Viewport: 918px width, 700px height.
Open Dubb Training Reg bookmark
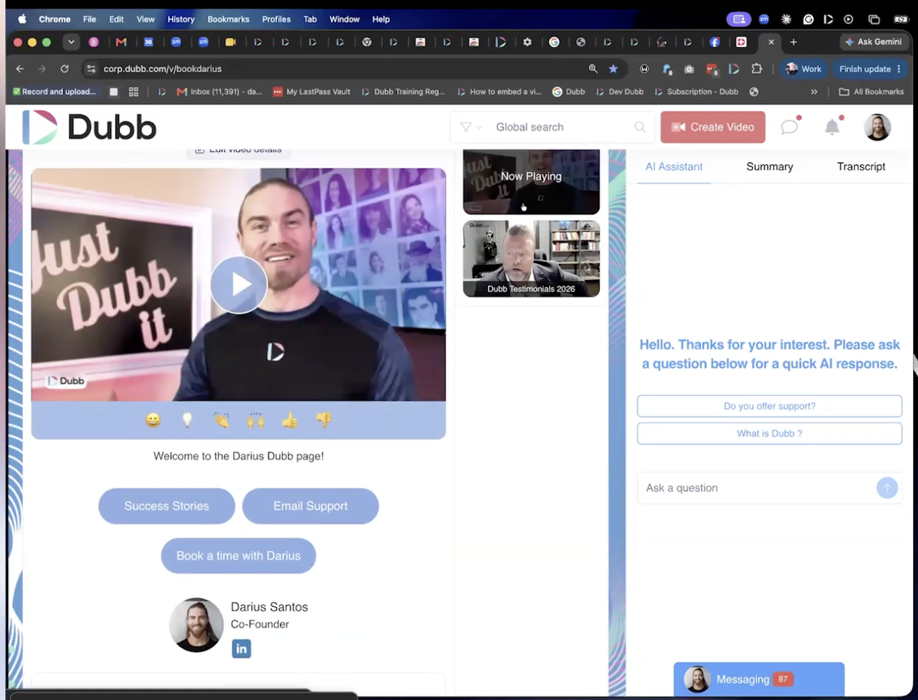tap(403, 91)
